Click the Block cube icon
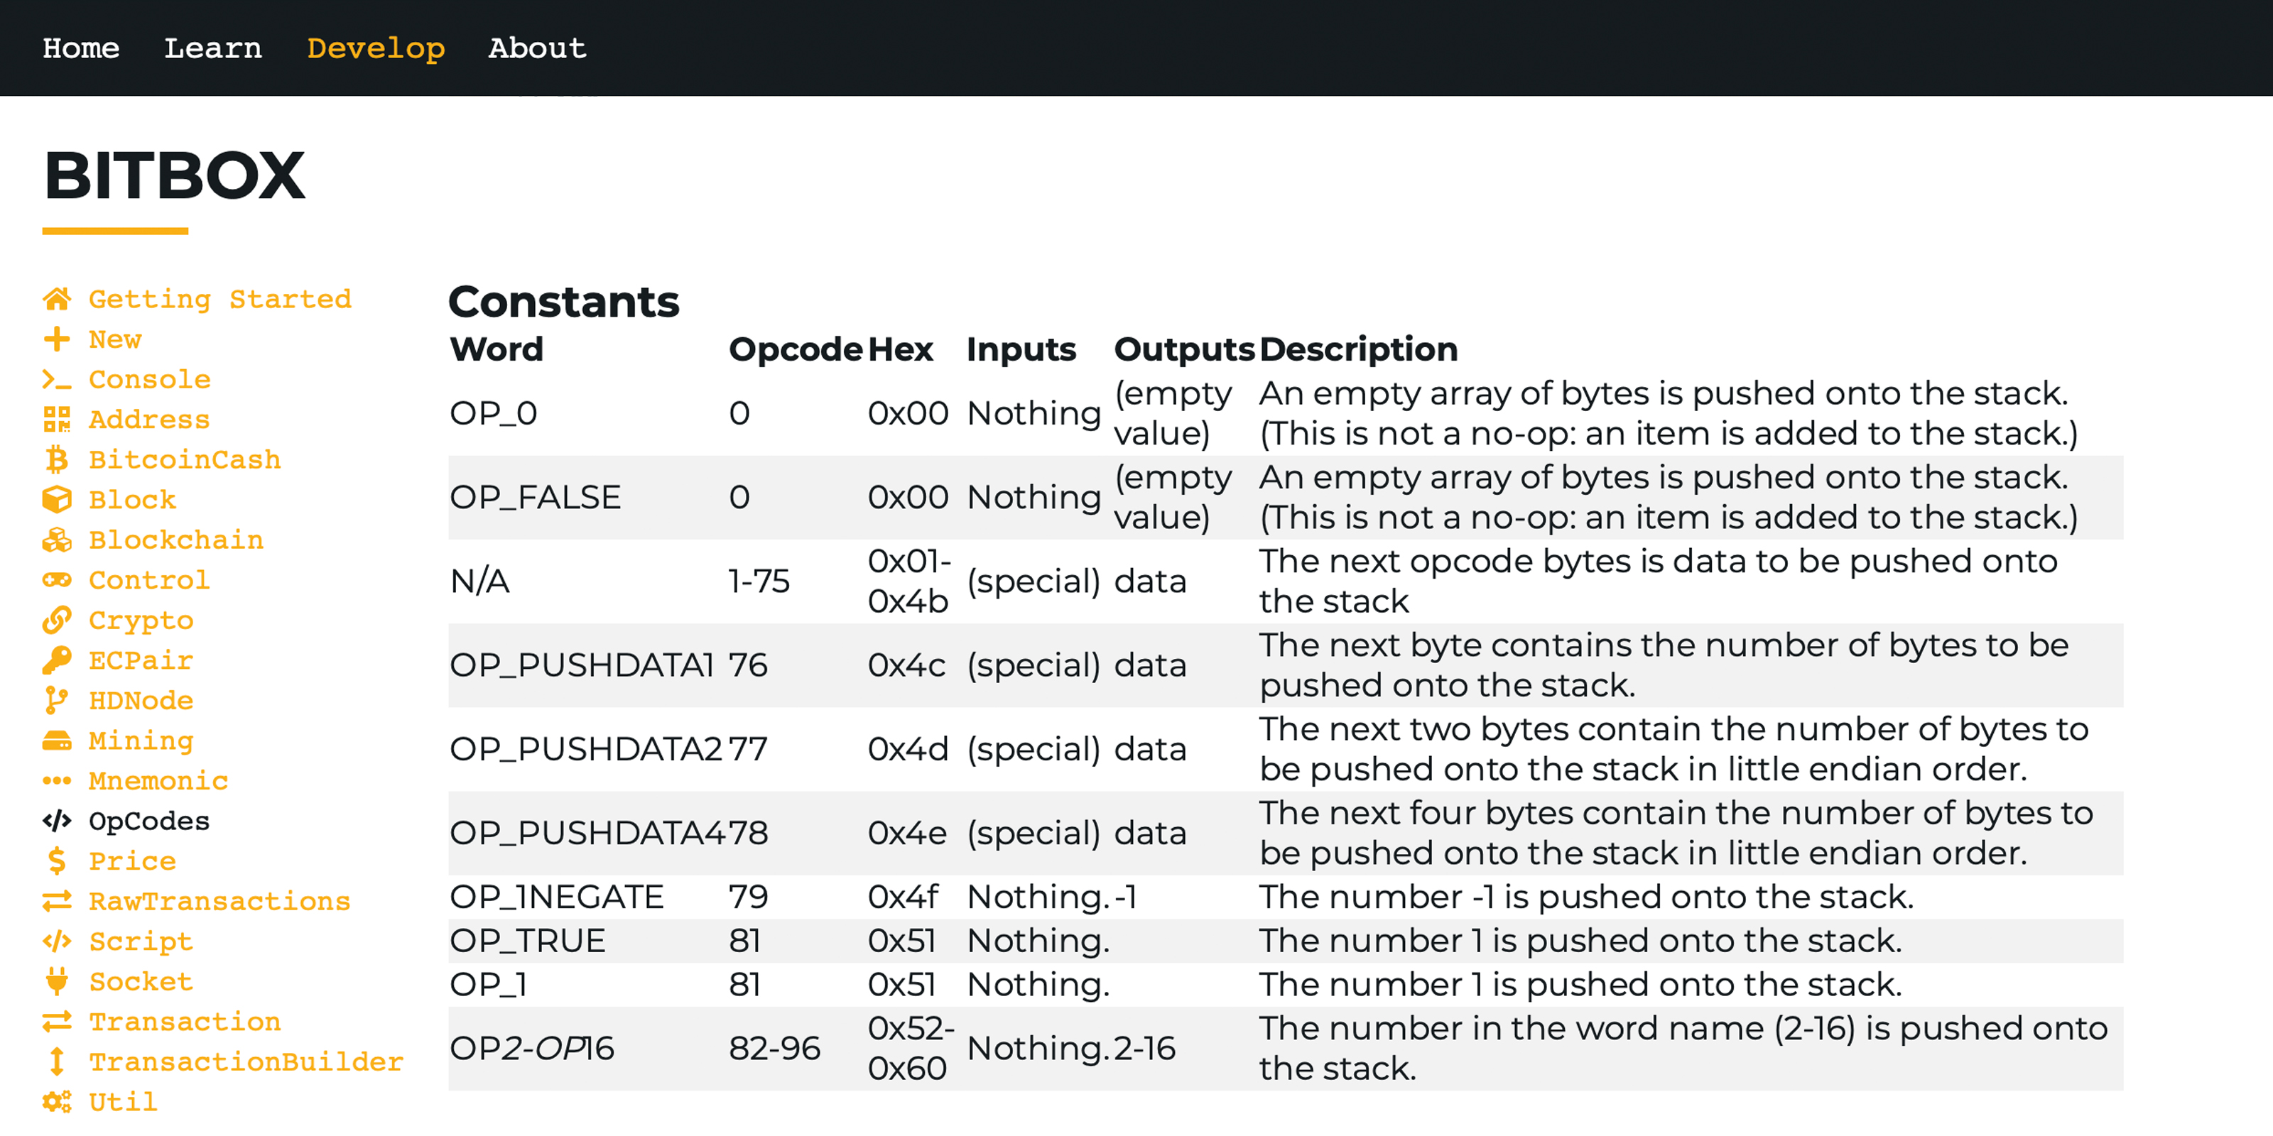This screenshot has width=2273, height=1136. click(57, 500)
